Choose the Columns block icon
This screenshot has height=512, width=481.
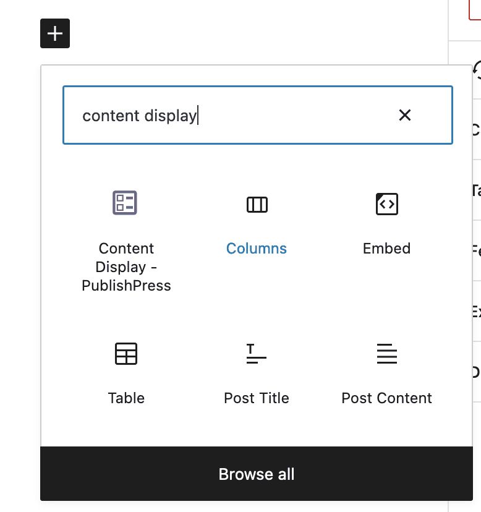[257, 205]
